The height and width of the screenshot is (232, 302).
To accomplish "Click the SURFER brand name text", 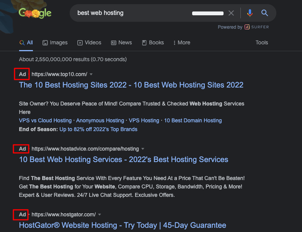I will pos(260,27).
